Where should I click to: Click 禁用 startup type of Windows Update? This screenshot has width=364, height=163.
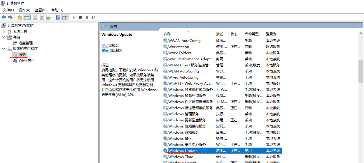[248, 150]
